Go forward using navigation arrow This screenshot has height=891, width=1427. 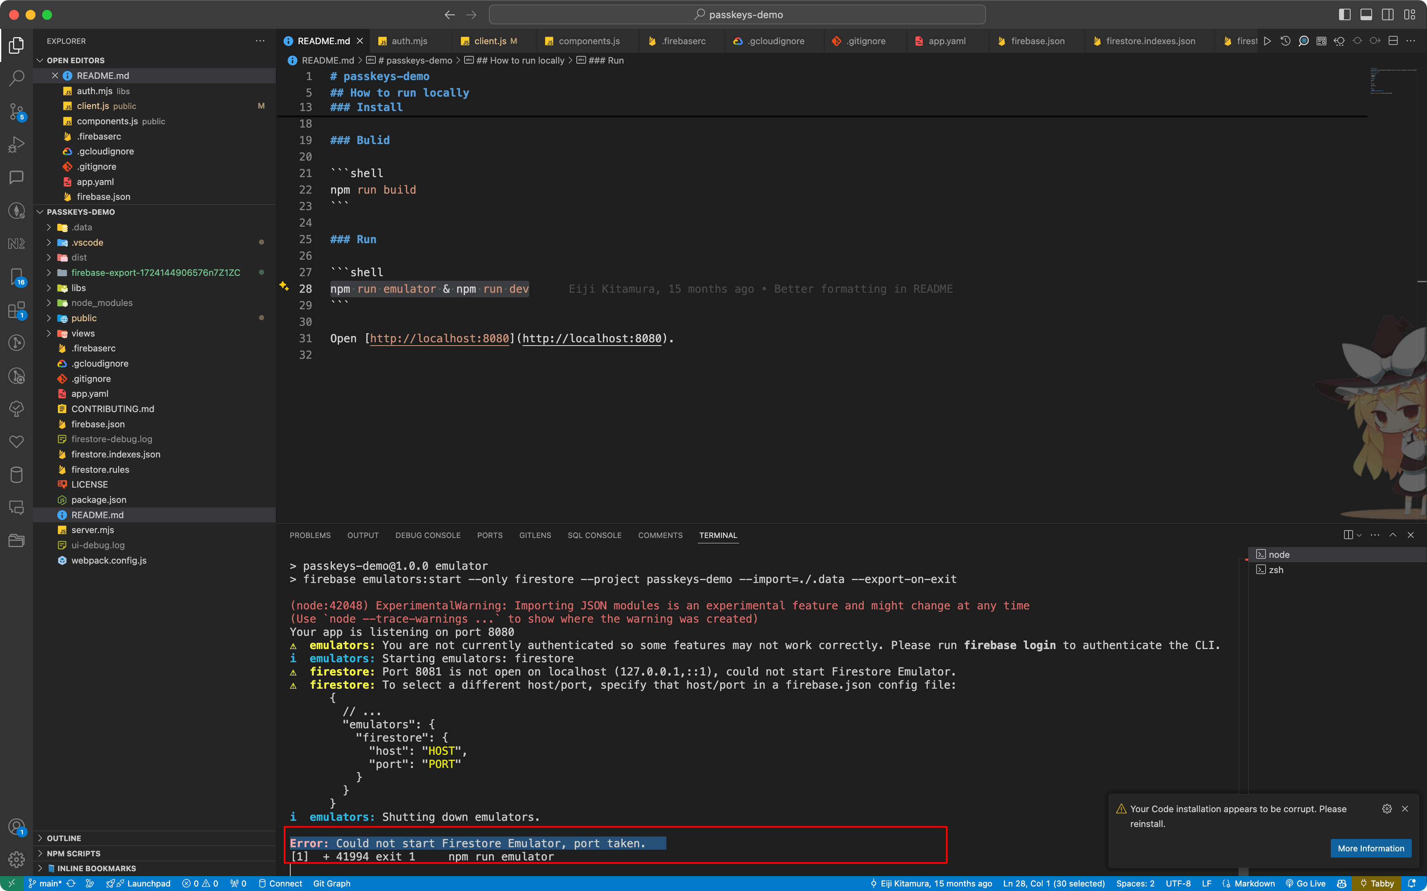coord(472,15)
